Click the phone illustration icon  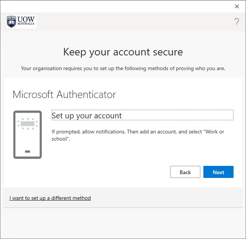(x=27, y=135)
